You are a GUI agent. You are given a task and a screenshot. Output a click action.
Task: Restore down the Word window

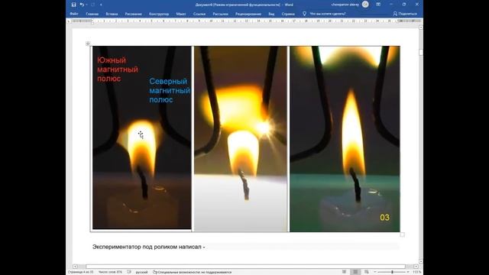click(404, 5)
